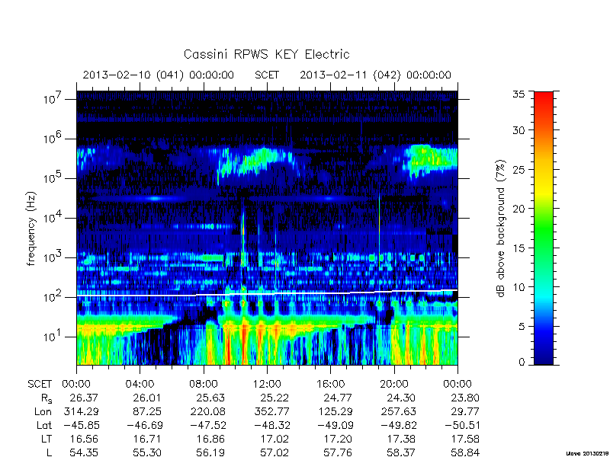Click the 'LT' row label
610x457 pixels.
pyautogui.click(x=47, y=439)
